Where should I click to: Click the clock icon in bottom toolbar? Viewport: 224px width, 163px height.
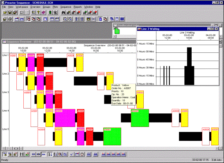click(82, 154)
